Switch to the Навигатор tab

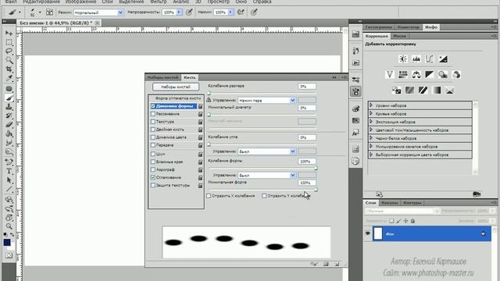tap(409, 27)
